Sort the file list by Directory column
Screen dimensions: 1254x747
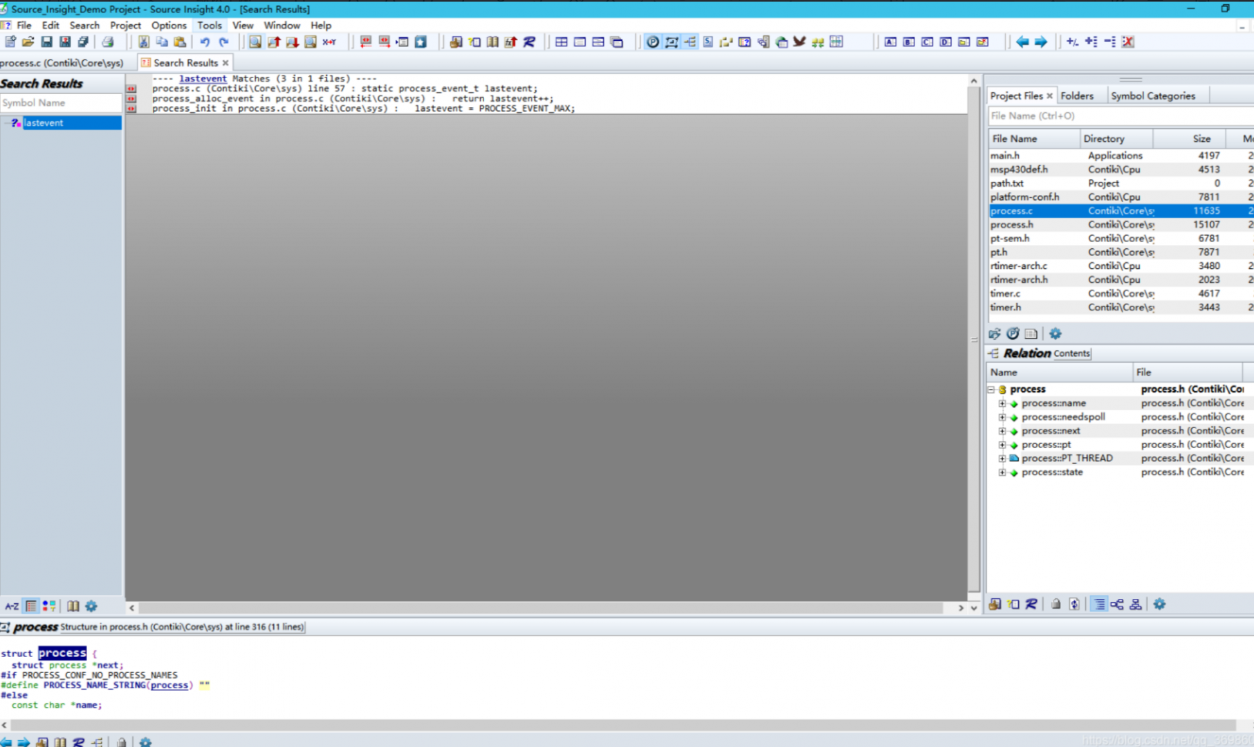pos(1116,138)
